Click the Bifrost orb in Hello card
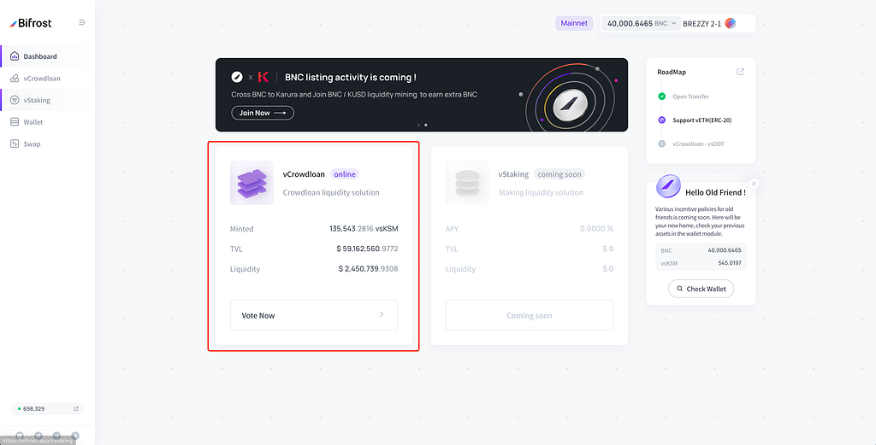876x445 pixels. [668, 186]
